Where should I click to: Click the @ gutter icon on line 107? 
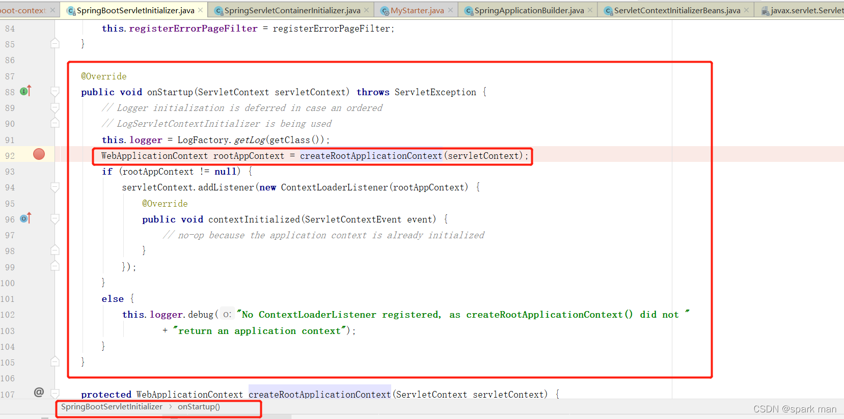tap(39, 392)
